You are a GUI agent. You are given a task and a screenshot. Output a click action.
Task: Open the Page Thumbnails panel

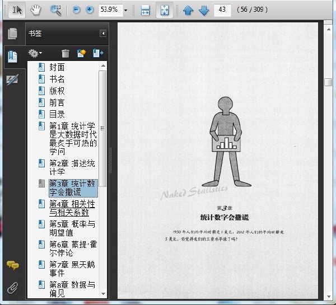click(x=12, y=34)
